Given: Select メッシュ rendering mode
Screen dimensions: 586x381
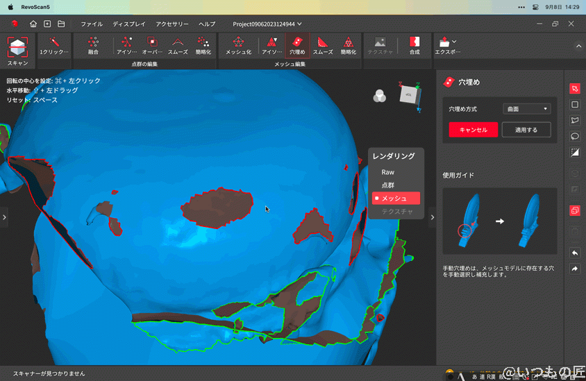Looking at the screenshot, I should click(x=396, y=198).
